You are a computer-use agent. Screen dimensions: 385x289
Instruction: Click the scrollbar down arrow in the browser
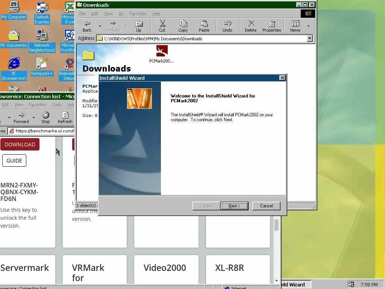(276, 281)
